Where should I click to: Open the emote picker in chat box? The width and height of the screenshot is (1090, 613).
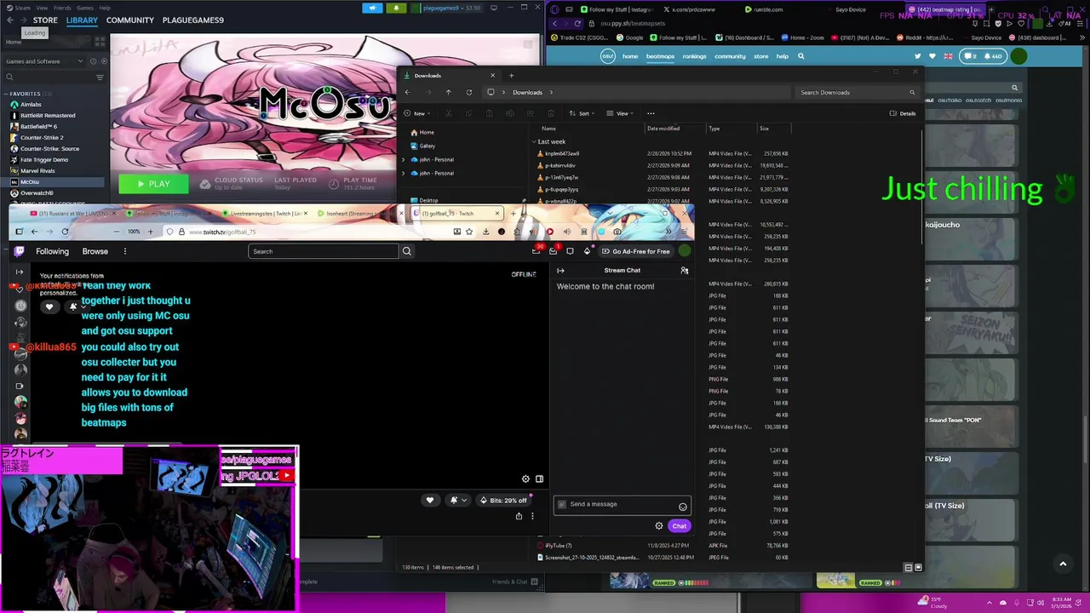click(682, 507)
